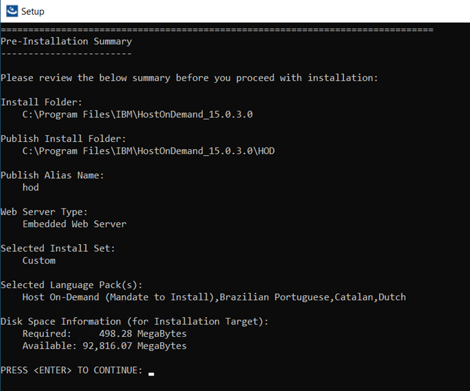Click the "Custom" install set value
Viewport: 470px width, 391px height.
click(39, 260)
